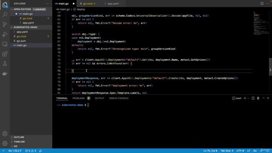The height and width of the screenshot is (153, 272).
Task: Click Ln 75, Col 6 status item
Action: 210,151
